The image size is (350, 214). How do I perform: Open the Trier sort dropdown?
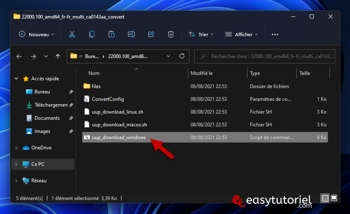coord(201,35)
